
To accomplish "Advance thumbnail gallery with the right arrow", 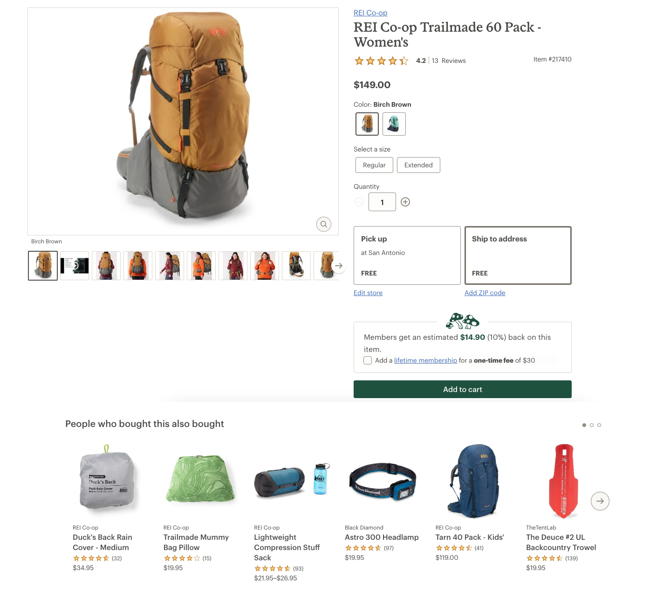I will coord(339,266).
